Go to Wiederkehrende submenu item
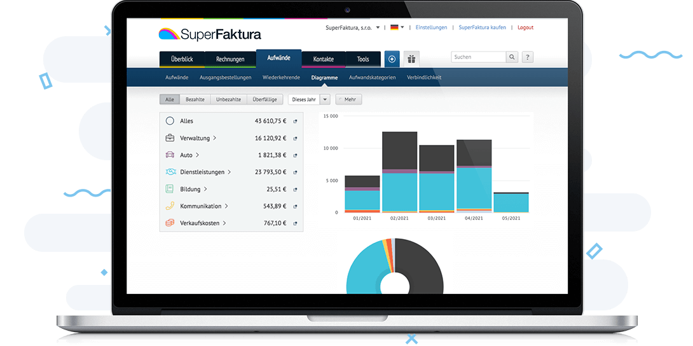Viewport: 693px width, 346px height. click(x=281, y=78)
